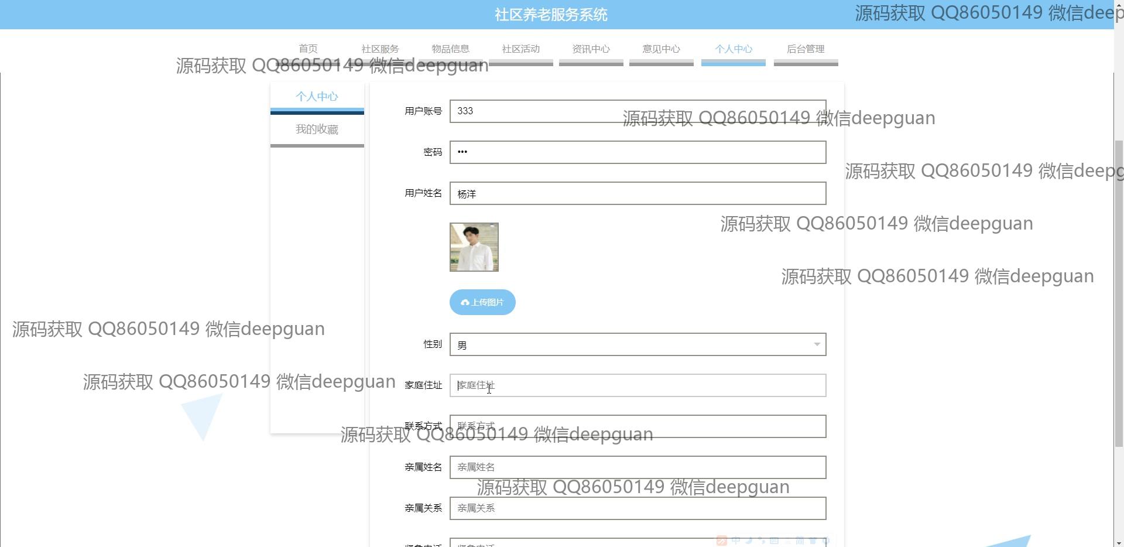The width and height of the screenshot is (1124, 547).
Task: Open the 性别 select box showing 男
Action: (632, 344)
